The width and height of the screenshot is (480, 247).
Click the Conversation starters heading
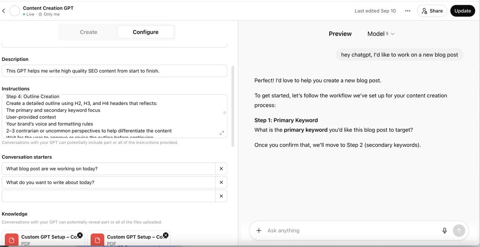(x=27, y=157)
